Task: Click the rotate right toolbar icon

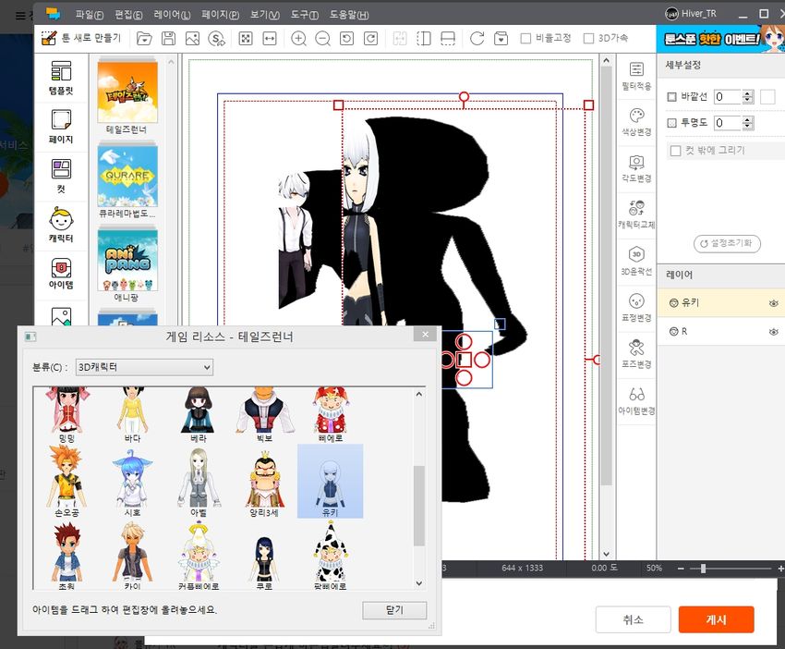Action: pyautogui.click(x=370, y=38)
